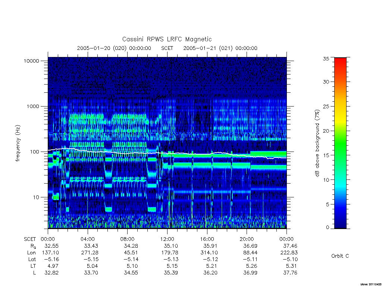Click the LT value 5.15

[x=172, y=266]
